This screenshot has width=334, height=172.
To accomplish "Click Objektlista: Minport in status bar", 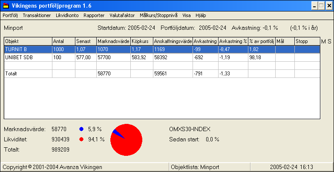I will [x=195, y=167].
